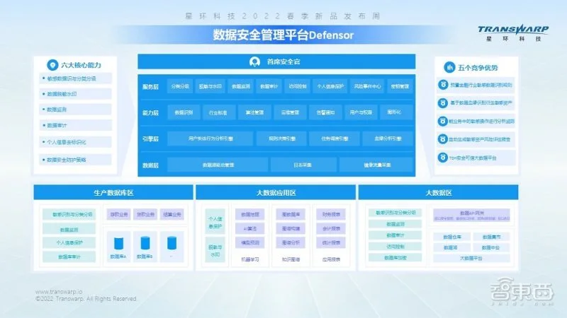Click the bar chart icon beside 五个竞争优势
567x318 pixels.
click(x=450, y=67)
